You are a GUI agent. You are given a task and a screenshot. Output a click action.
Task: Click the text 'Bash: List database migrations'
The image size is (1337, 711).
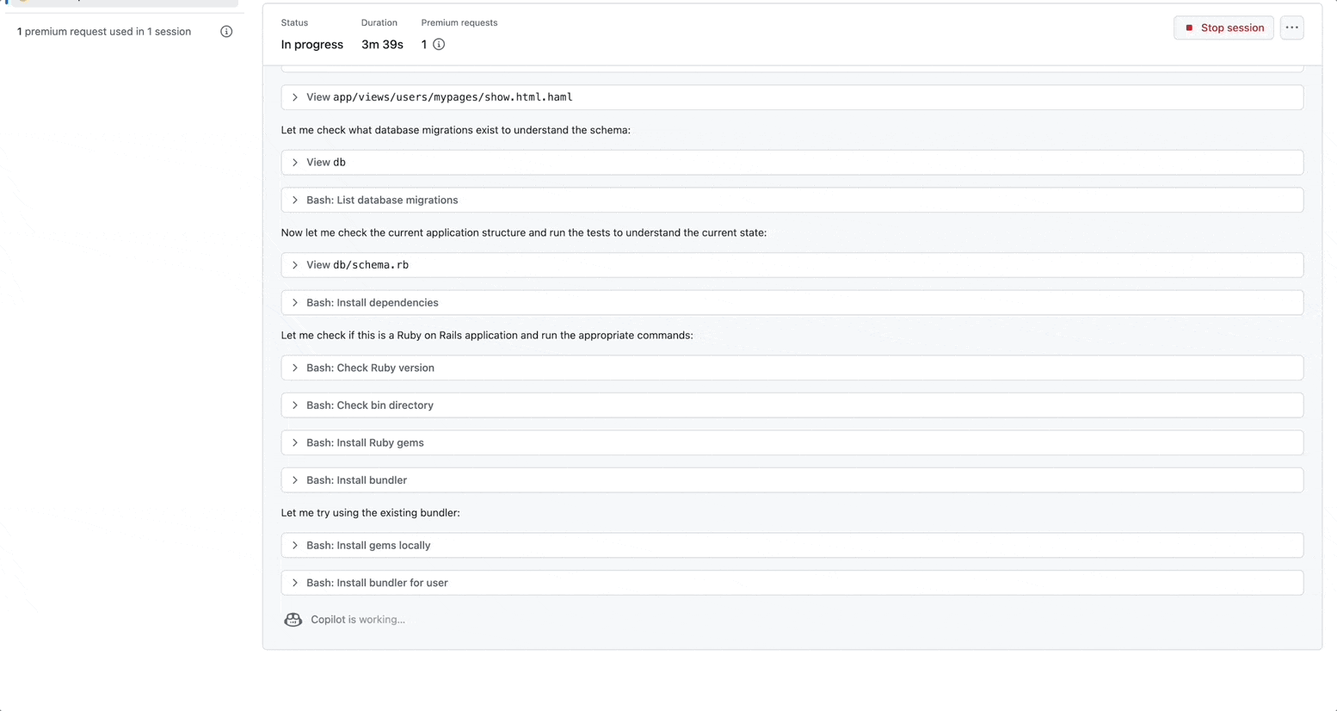tap(382, 201)
